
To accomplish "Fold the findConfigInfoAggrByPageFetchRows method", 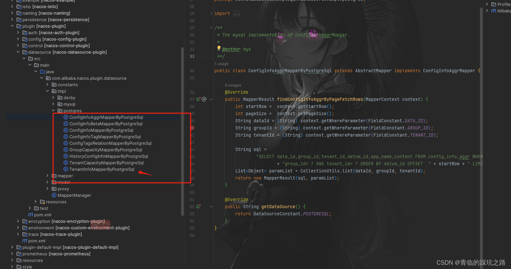I will click(x=211, y=99).
